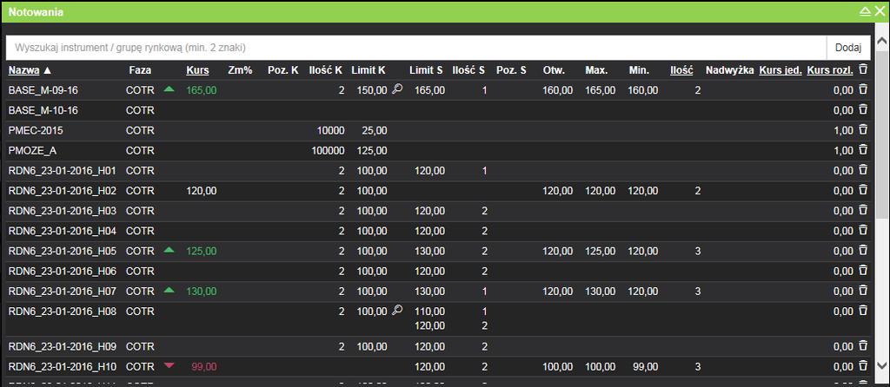
Task: Click green up arrow of RDN6_23-01-2016_H07
Action: 169,290
